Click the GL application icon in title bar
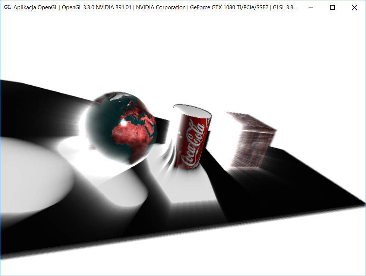366x276 pixels. (x=7, y=7)
